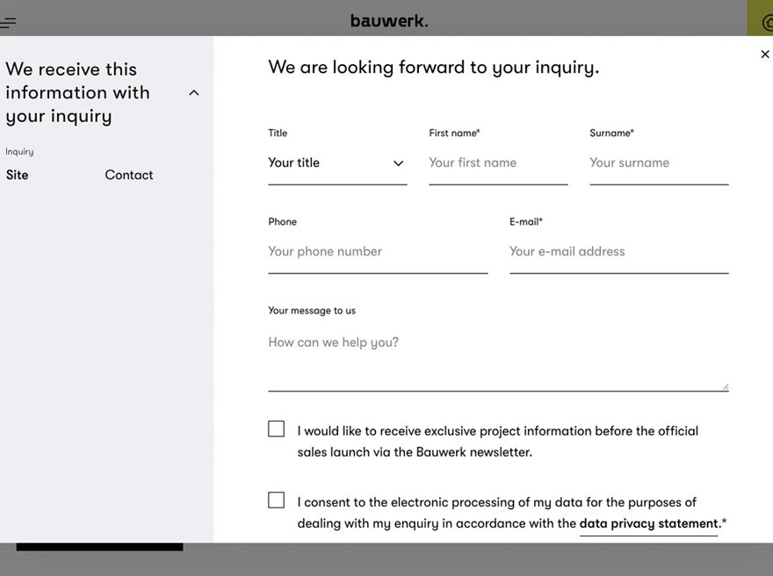This screenshot has width=773, height=576.
Task: Check the Bauwerk newsletter subscription box
Action: 276,428
